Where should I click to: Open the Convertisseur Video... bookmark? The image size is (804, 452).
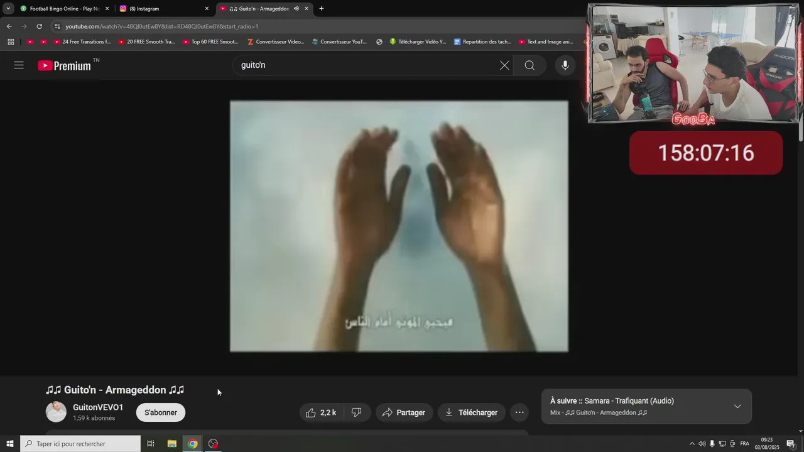coord(276,42)
